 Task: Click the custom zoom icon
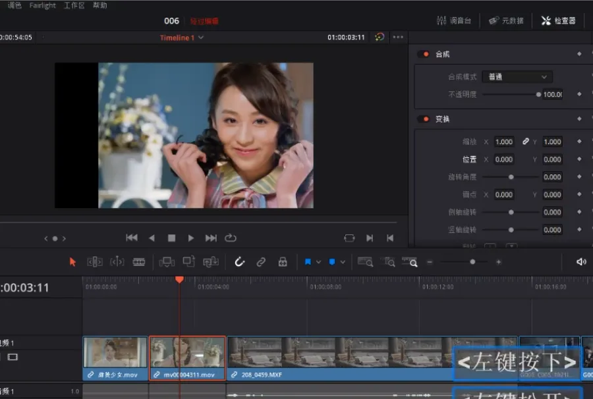tap(410, 262)
